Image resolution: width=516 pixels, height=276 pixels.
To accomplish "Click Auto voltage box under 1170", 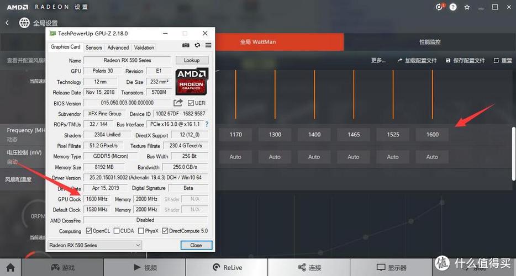I will click(235, 157).
